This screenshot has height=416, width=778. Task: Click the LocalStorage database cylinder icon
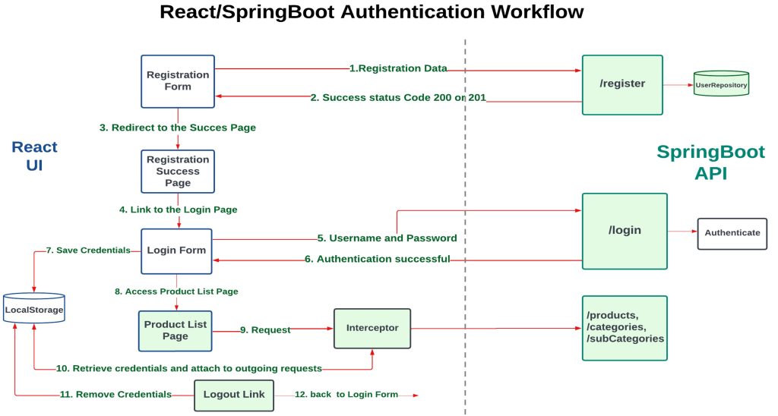[x=34, y=309]
